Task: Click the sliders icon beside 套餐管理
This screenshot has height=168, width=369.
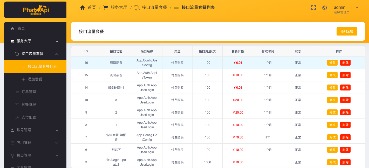Action: pos(17,105)
